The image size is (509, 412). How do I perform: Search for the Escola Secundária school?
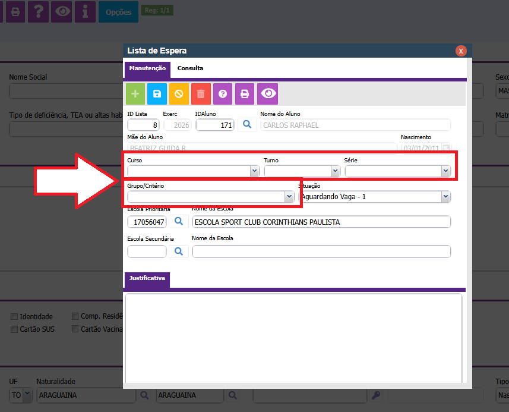tap(178, 251)
